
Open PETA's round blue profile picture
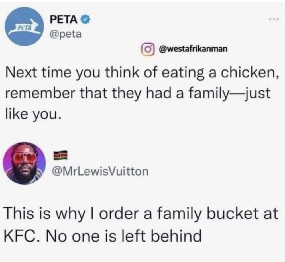click(x=25, y=26)
